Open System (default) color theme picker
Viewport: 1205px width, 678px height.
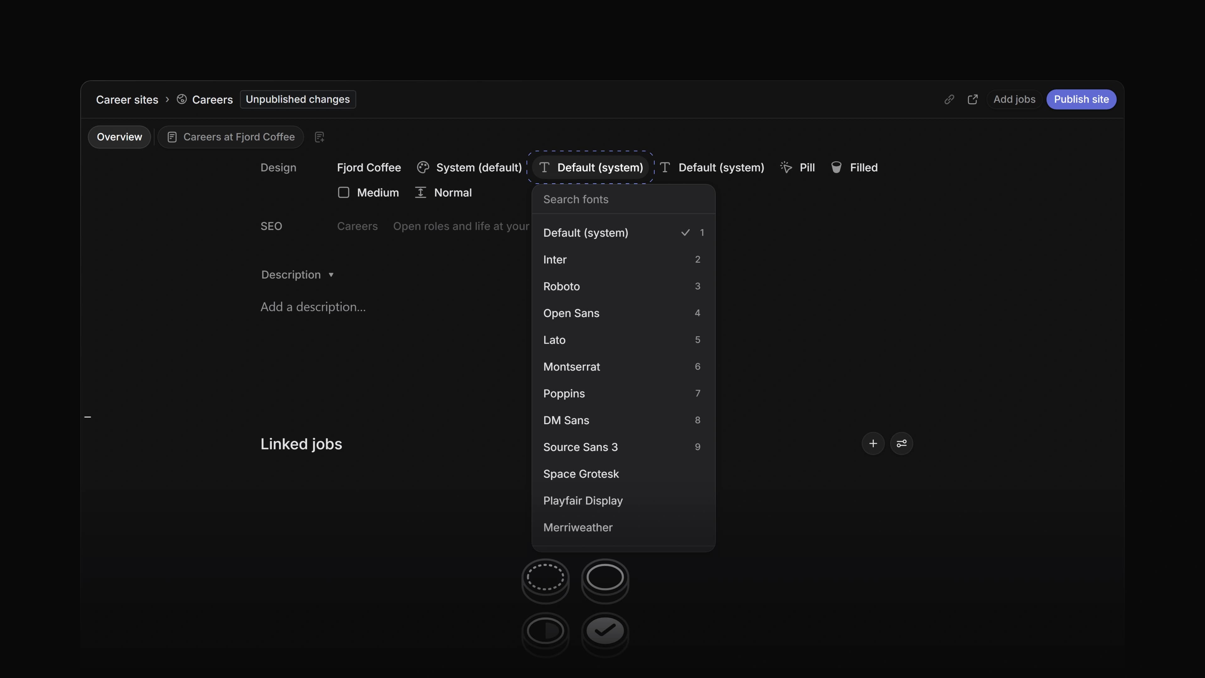pos(469,168)
